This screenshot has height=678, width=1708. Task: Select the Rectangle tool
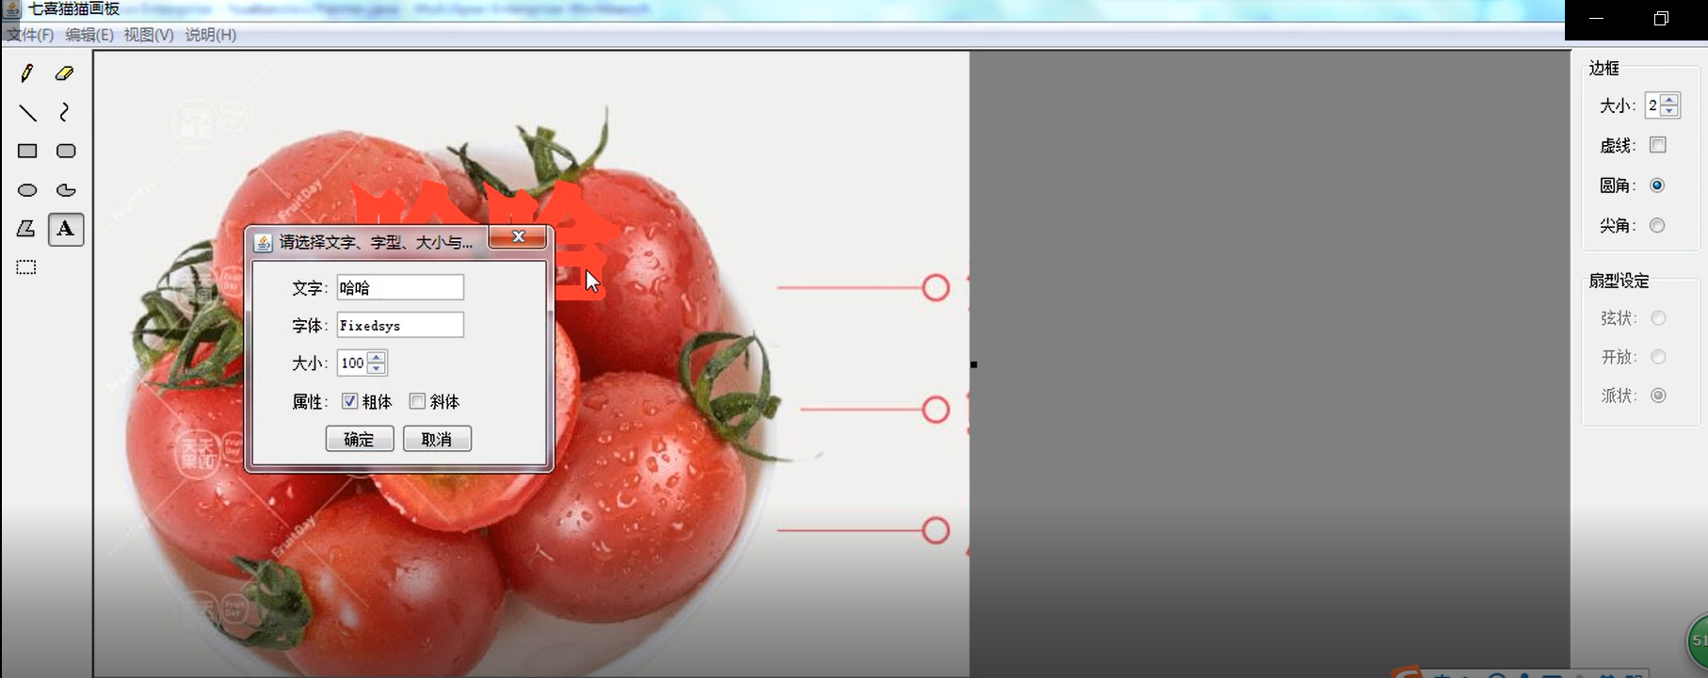pos(27,151)
